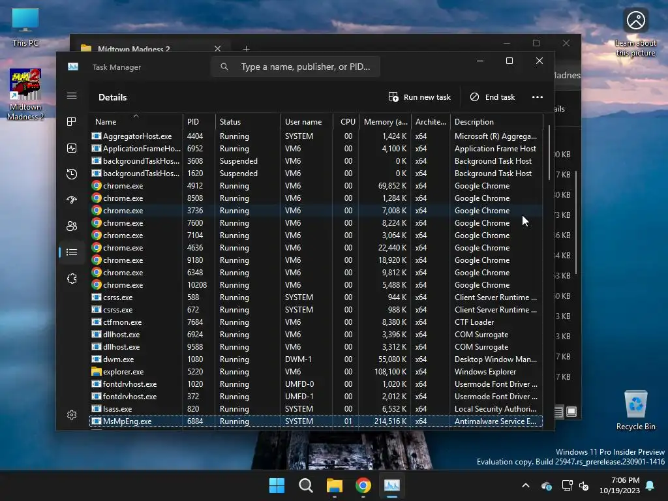Switch to the Midtown Madness 2 tab in Explorer

click(134, 48)
